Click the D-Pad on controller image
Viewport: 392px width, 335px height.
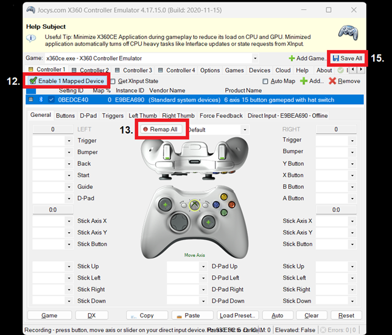point(179,222)
